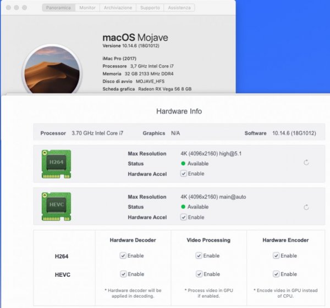
Task: Click the Hardware Decoder column header
Action: pos(133,240)
